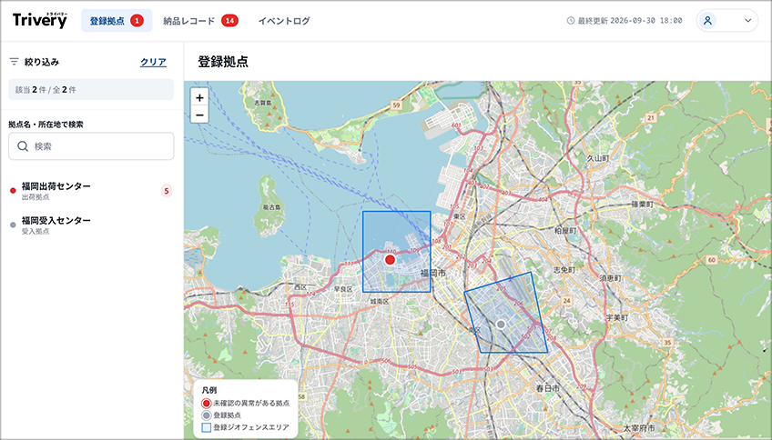Viewport: 772px width, 440px height.
Task: Click the gray site marker on the map
Action: pyautogui.click(x=502, y=324)
